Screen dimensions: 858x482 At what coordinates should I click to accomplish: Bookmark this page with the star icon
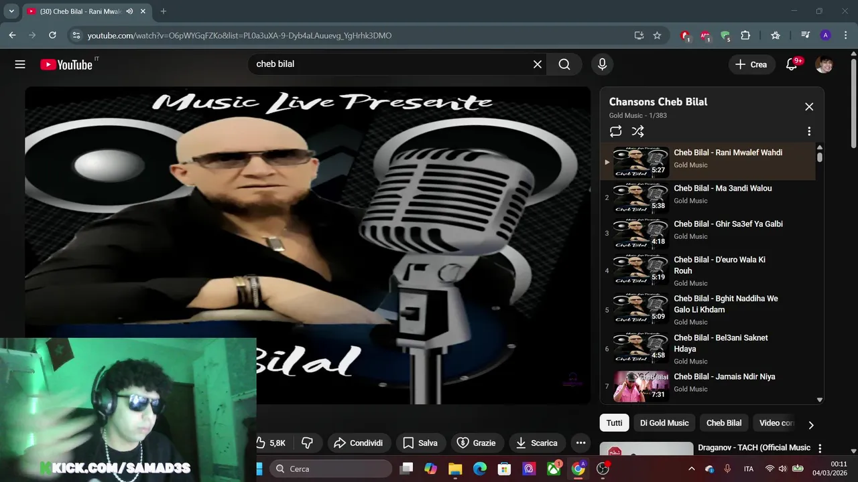click(x=657, y=35)
